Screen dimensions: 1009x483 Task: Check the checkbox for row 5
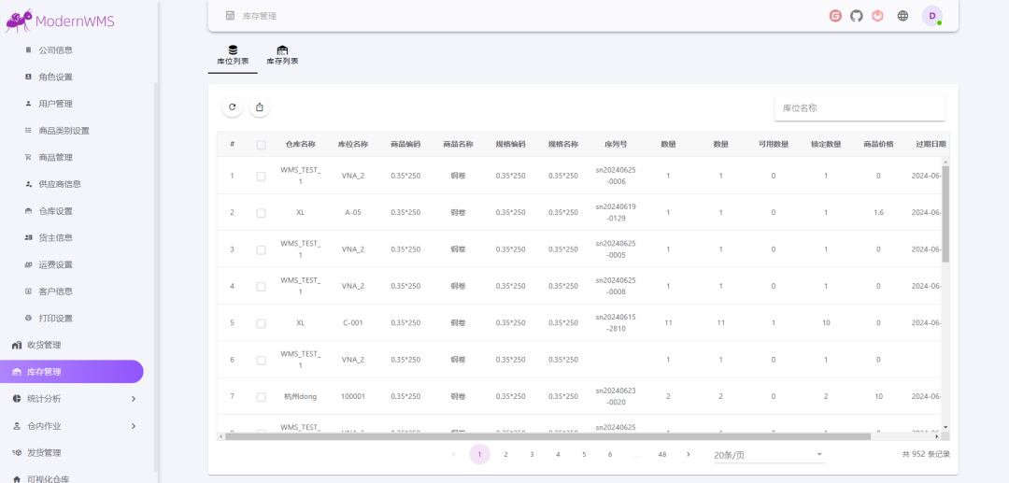[x=261, y=323]
